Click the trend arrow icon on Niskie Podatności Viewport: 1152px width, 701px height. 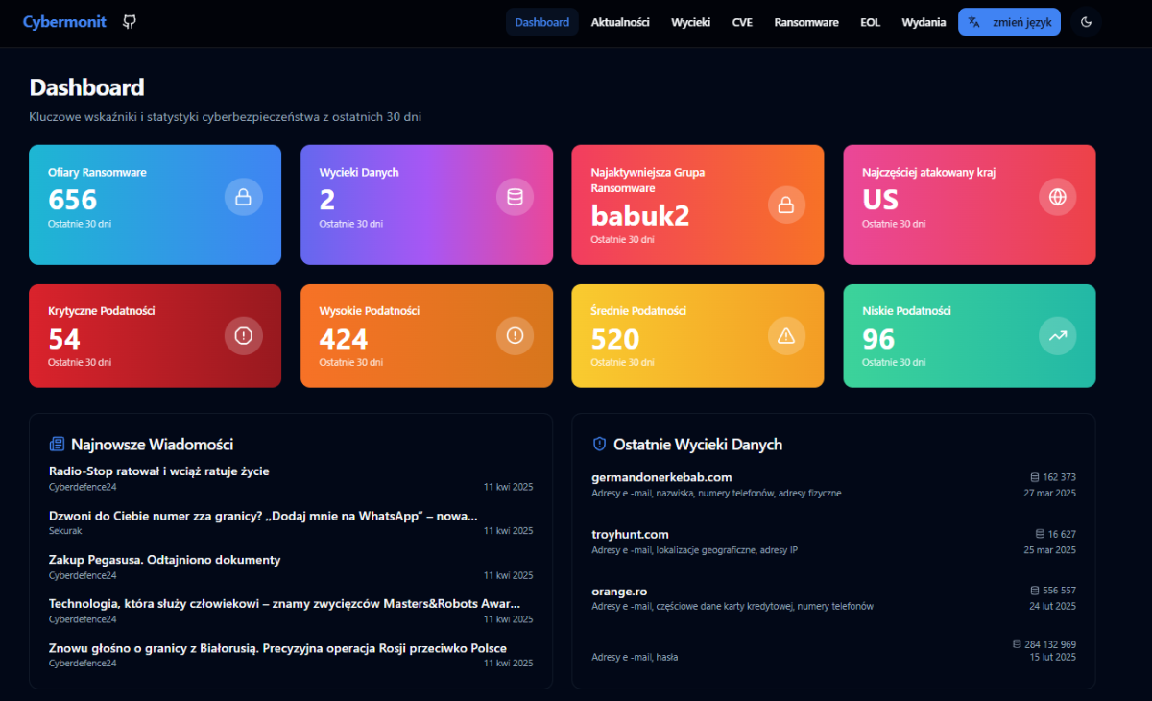pyautogui.click(x=1057, y=335)
